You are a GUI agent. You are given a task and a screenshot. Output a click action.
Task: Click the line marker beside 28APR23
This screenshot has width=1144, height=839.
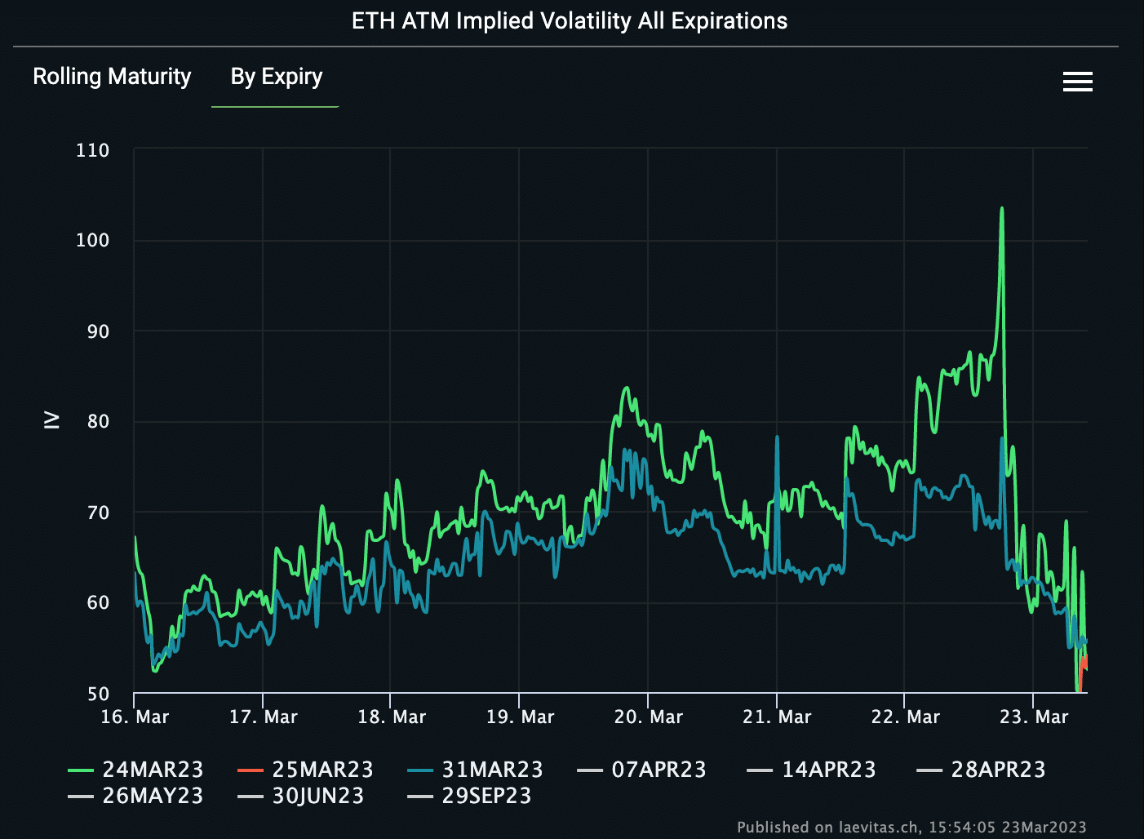click(929, 769)
